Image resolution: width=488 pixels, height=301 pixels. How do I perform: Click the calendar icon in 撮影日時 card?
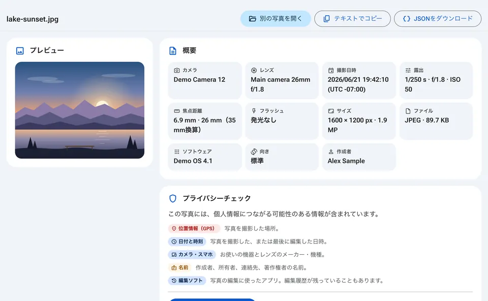(331, 70)
